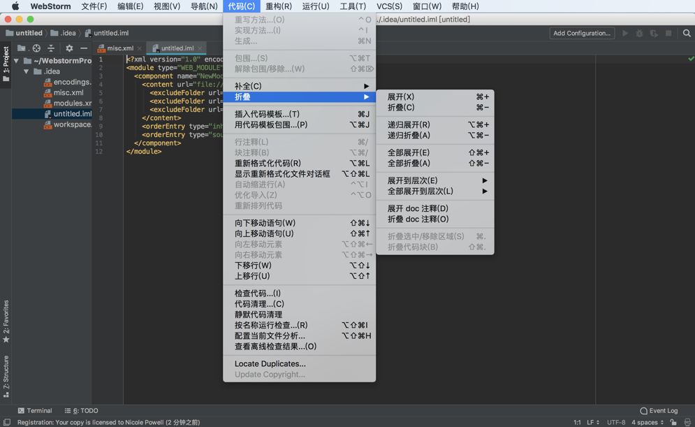Image resolution: width=695 pixels, height=427 pixels.
Task: Choose 向下移动语句(W)
Action: tap(299, 223)
